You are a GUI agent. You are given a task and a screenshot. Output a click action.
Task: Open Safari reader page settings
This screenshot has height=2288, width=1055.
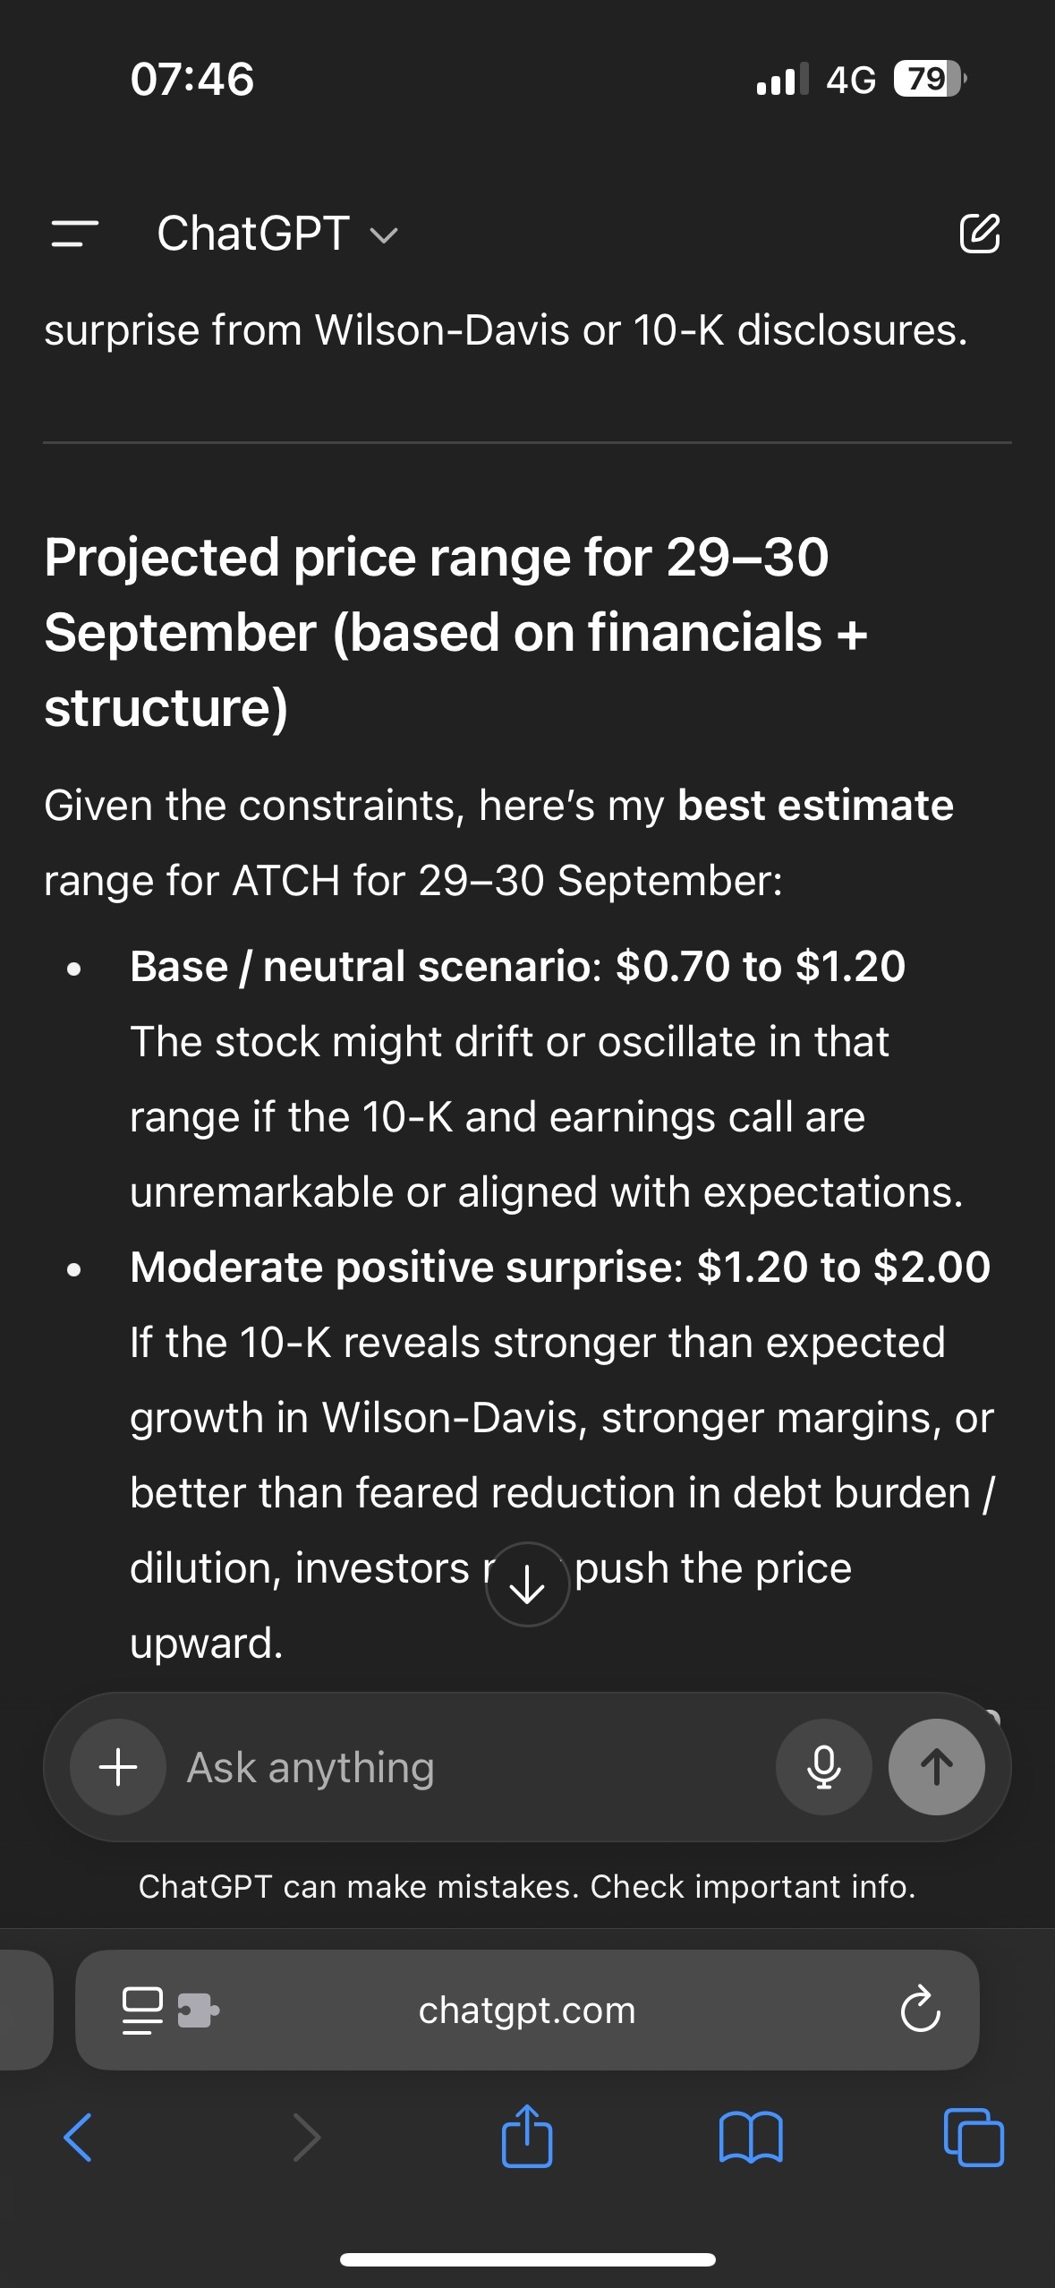coord(140,2010)
